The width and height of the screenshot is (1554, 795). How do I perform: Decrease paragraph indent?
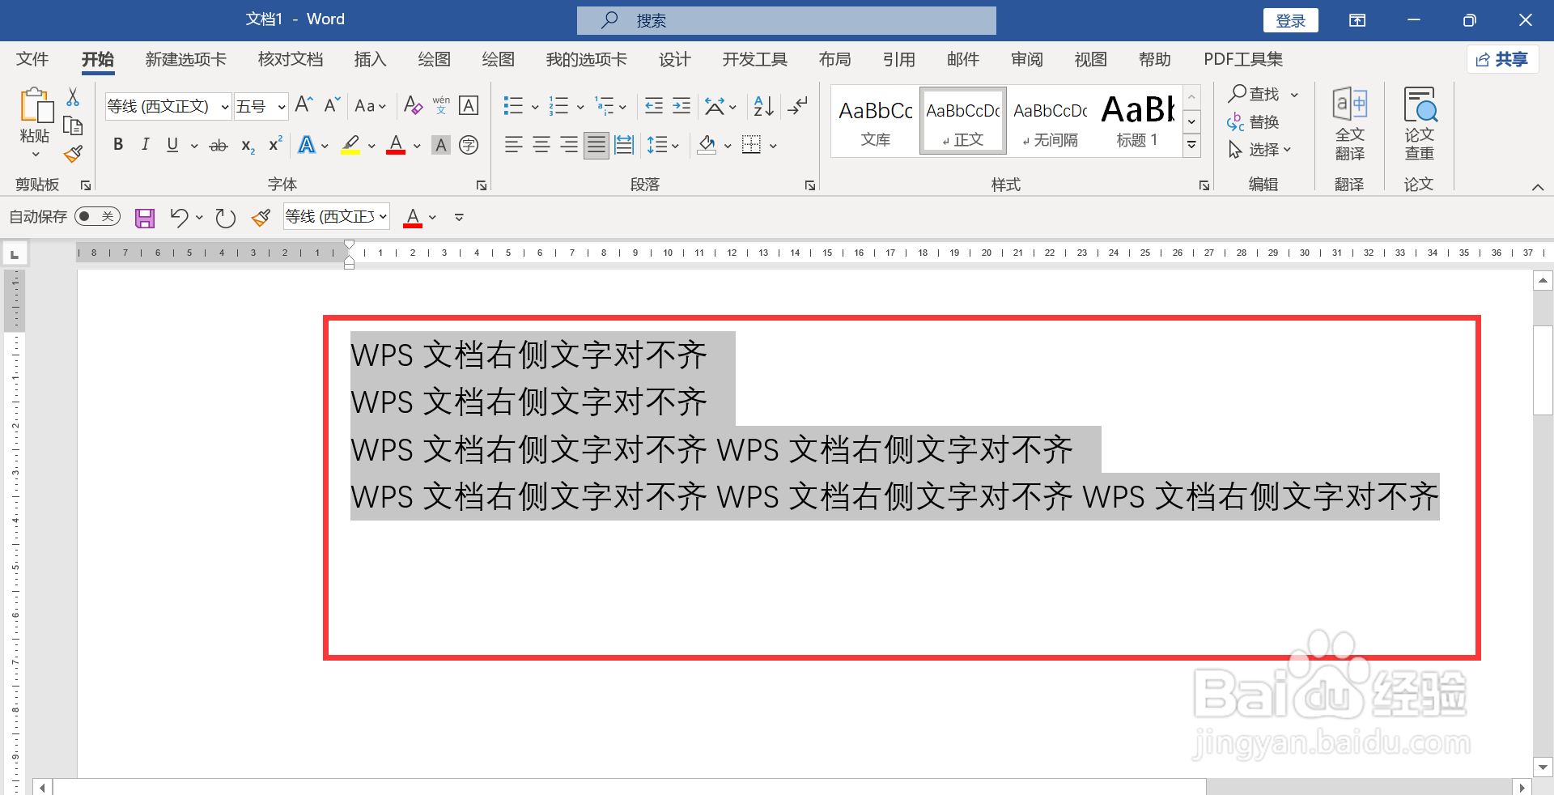point(654,105)
